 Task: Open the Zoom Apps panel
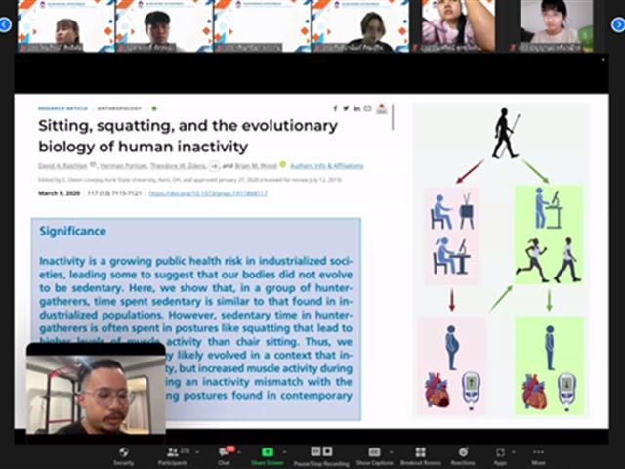point(500,456)
